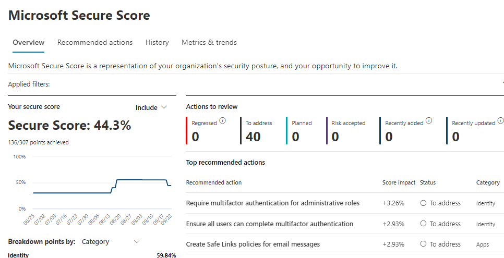Screen dimensions: 504x258
Task: Open the History tab
Action: 157,43
